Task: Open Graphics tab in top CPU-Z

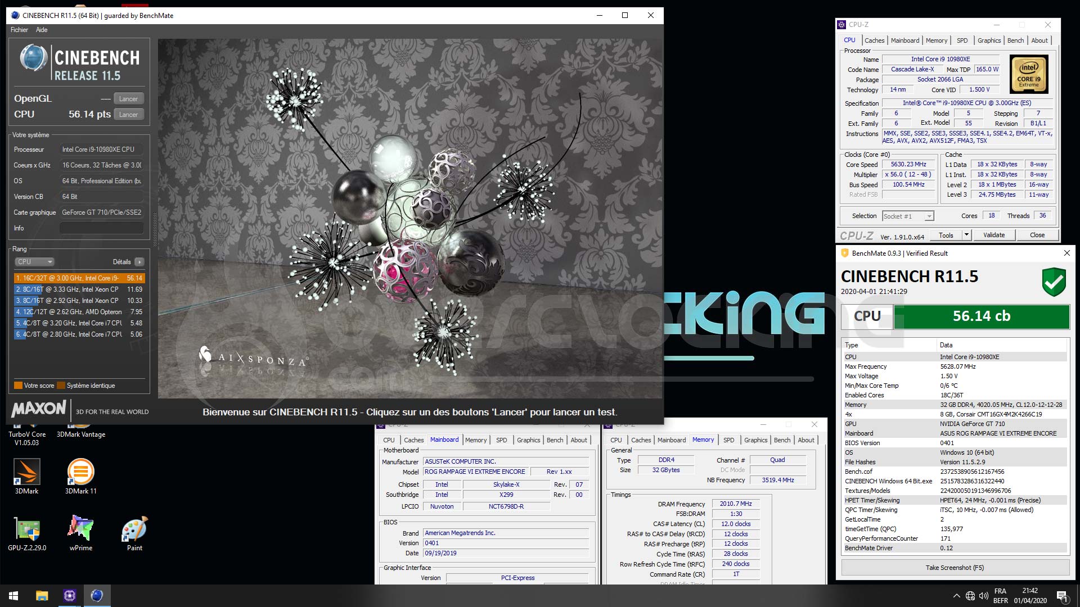Action: point(989,40)
